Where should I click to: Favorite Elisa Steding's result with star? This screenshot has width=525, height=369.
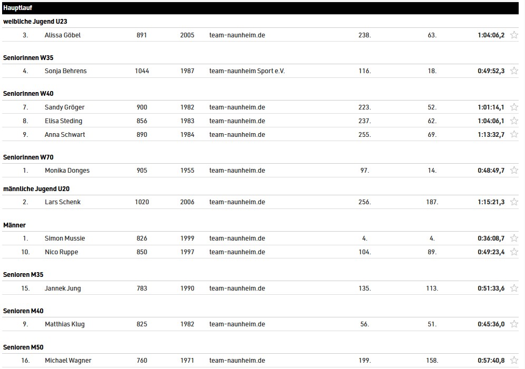click(514, 121)
